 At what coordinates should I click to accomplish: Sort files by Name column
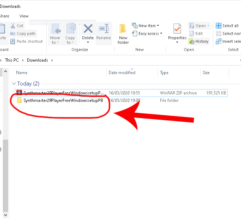click(22, 73)
